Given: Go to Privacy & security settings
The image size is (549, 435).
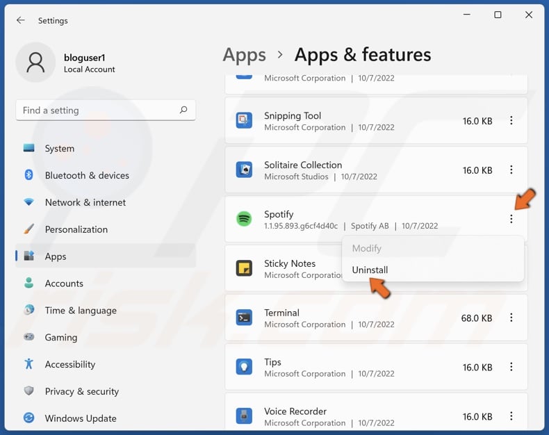Looking at the screenshot, I should [x=81, y=391].
